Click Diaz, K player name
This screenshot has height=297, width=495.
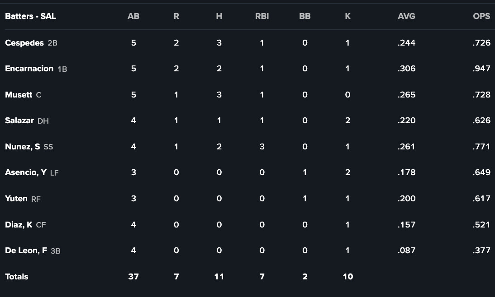click(x=19, y=224)
